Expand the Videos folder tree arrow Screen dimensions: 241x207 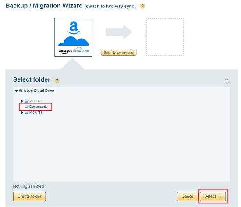[x=22, y=101]
